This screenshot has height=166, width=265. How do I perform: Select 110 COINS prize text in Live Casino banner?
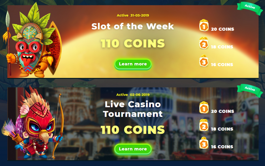pyautogui.click(x=133, y=130)
